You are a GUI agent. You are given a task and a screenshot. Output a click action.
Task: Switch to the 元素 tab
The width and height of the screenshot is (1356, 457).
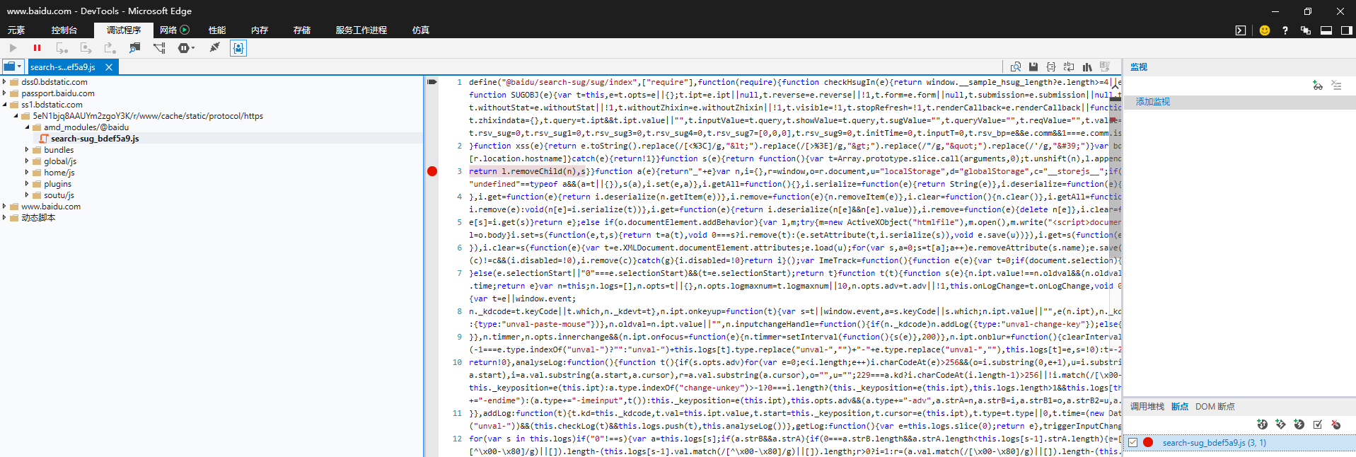tap(16, 30)
